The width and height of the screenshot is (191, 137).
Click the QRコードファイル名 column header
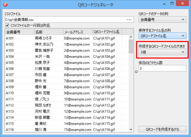coord(107,32)
